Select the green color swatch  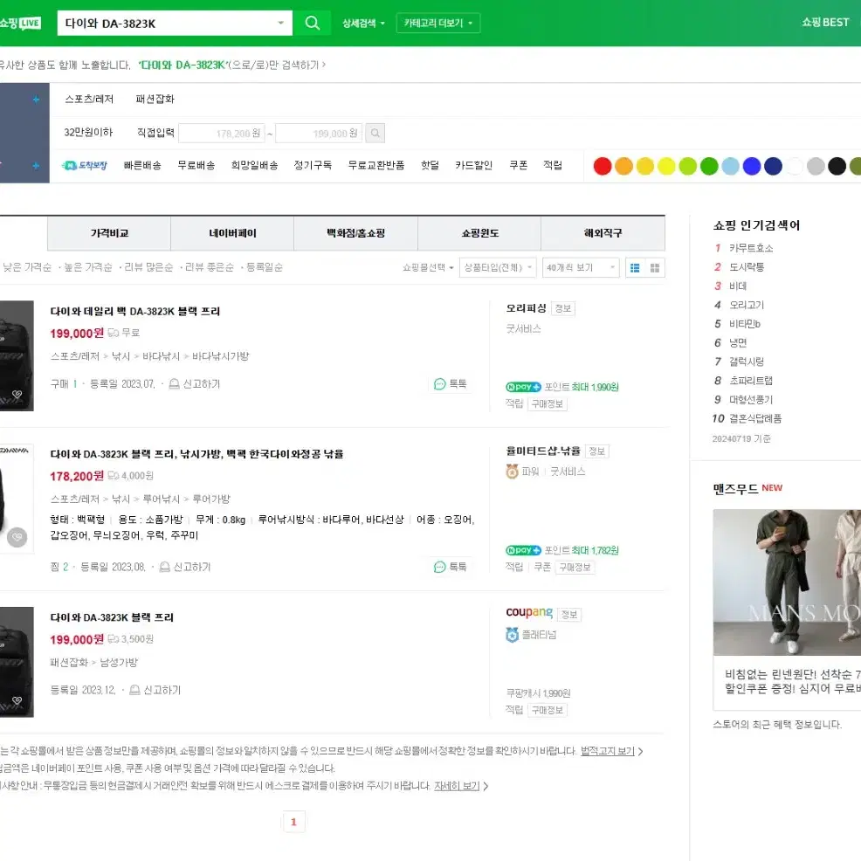coord(709,166)
